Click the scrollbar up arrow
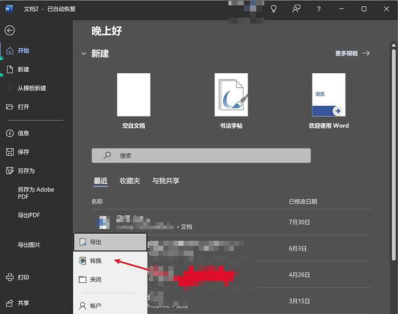 coord(393,45)
